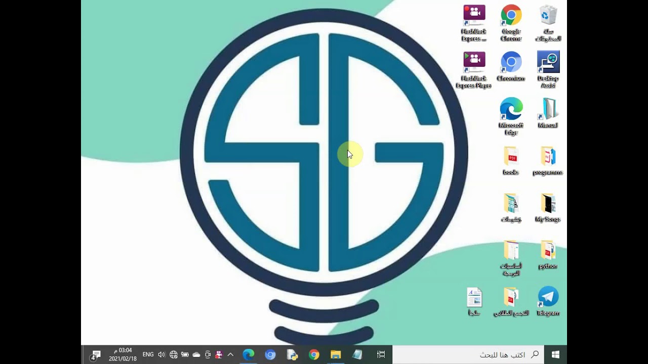Screen dimensions: 648x364
Task: Open the Windows Start menu
Action: (x=555, y=355)
